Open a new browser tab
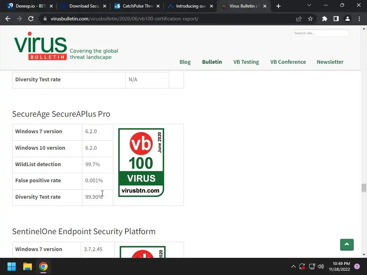The height and width of the screenshot is (275, 367). 278,6
